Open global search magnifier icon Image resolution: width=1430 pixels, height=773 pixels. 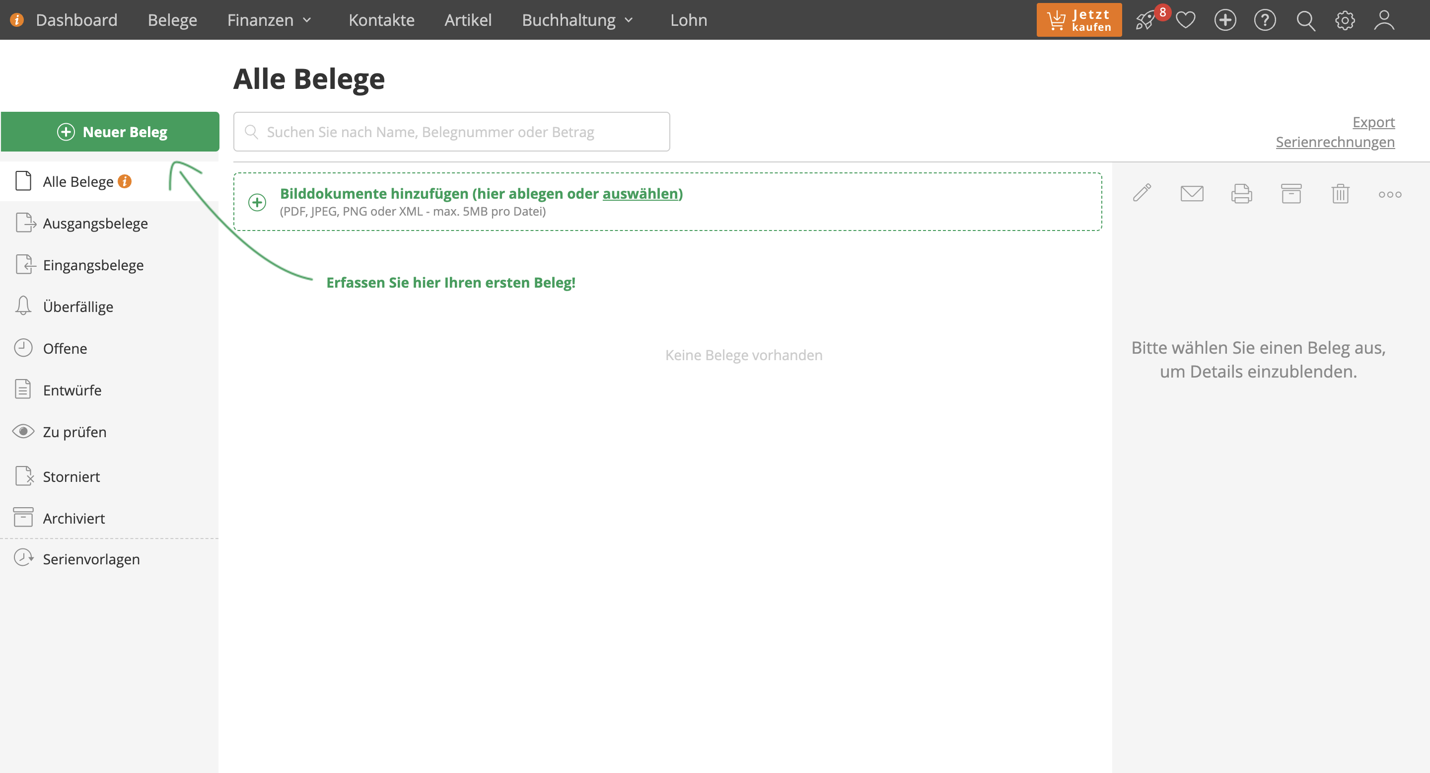coord(1305,20)
